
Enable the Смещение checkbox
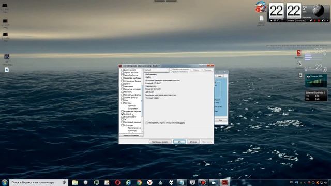122,86
